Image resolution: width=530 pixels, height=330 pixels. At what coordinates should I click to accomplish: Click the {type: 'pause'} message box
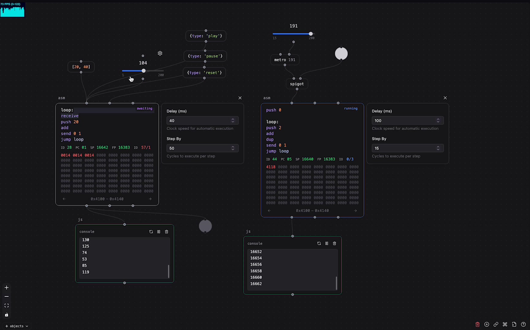point(205,56)
